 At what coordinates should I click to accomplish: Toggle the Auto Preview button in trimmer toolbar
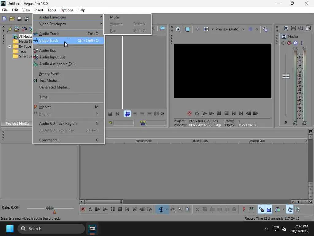click(x=127, y=114)
